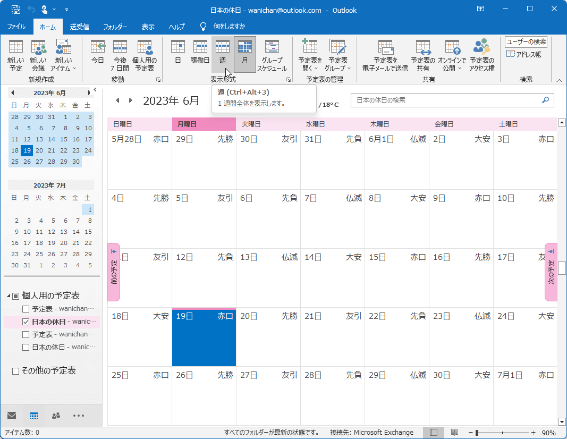Viewport: 567px width, 439px height.
Task: Enable the first 予定表 - wanichan checkbox
Action: (26, 309)
